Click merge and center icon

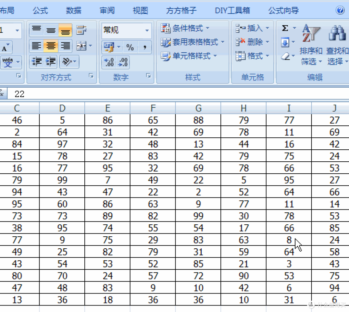click(81, 46)
